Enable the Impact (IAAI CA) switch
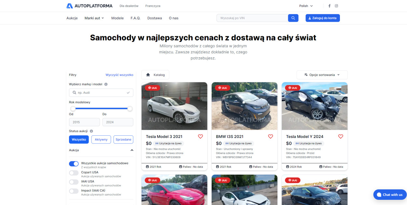This screenshot has height=205, width=407. pos(74,191)
